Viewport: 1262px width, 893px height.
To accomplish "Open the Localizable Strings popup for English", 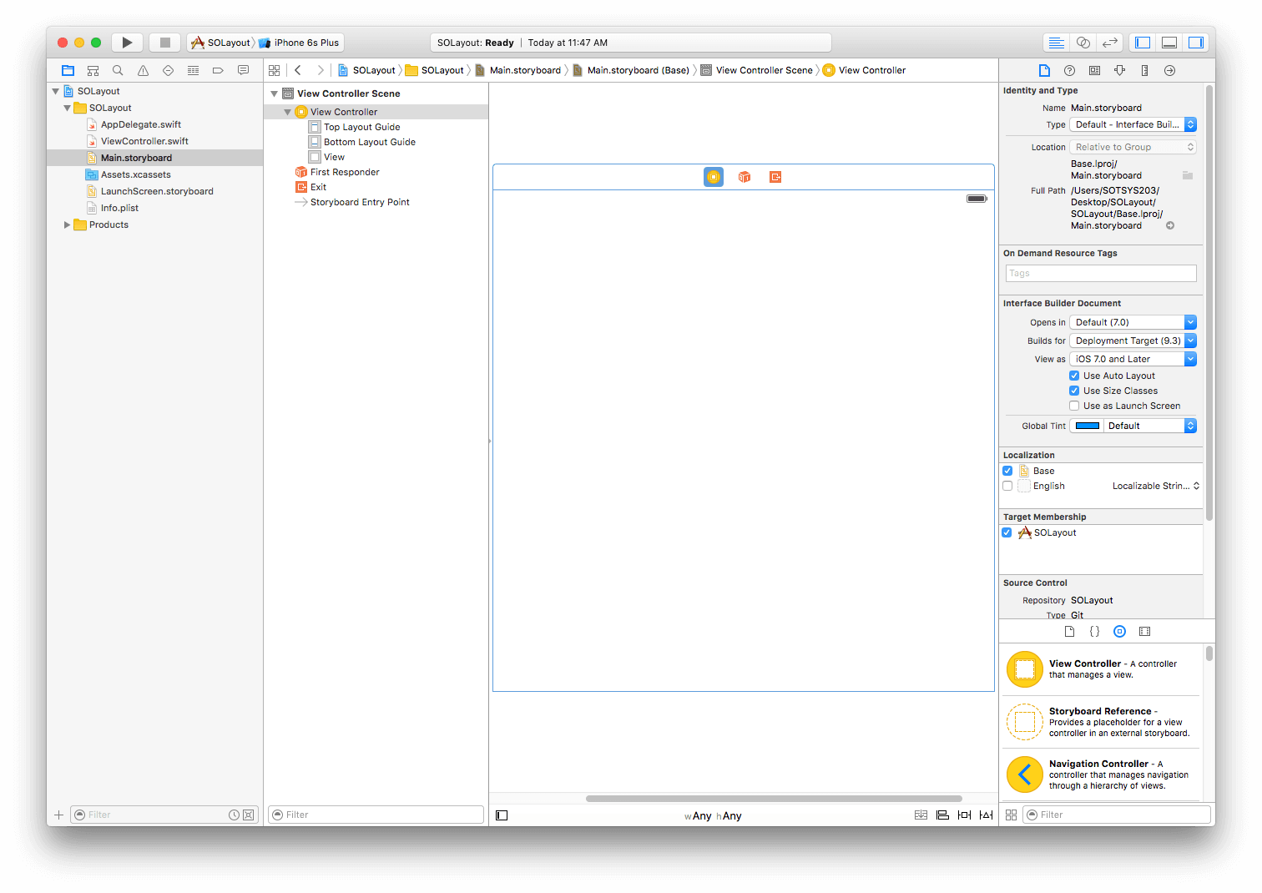I will point(1156,486).
